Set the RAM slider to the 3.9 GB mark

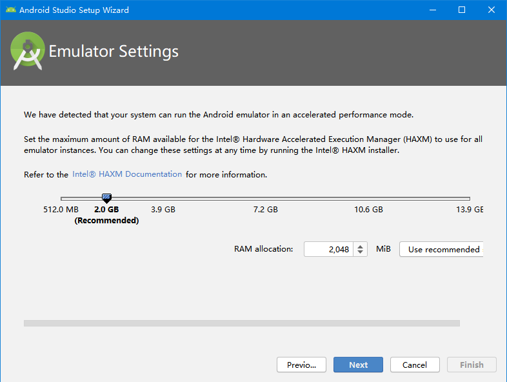point(163,199)
